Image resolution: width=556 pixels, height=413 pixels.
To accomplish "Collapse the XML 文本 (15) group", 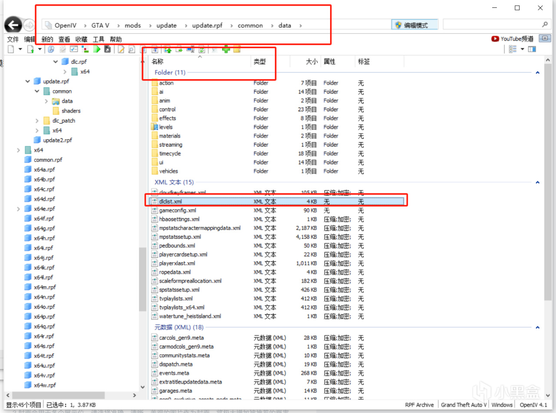I will click(537, 183).
